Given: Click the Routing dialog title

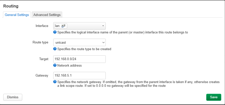Looking at the screenshot, I should [11, 6].
